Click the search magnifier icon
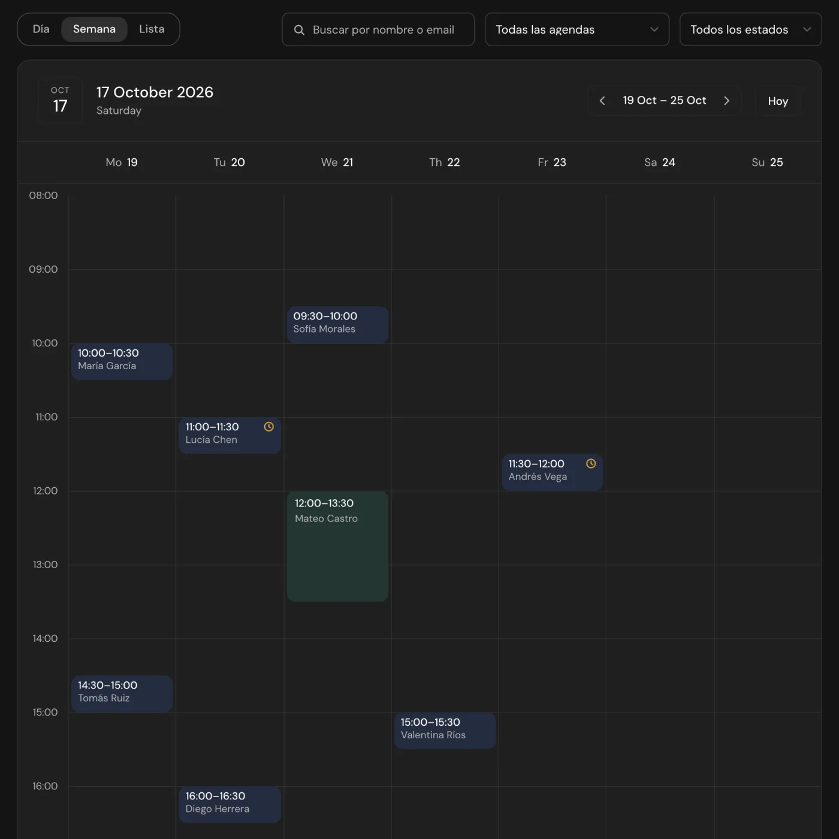 tap(299, 30)
